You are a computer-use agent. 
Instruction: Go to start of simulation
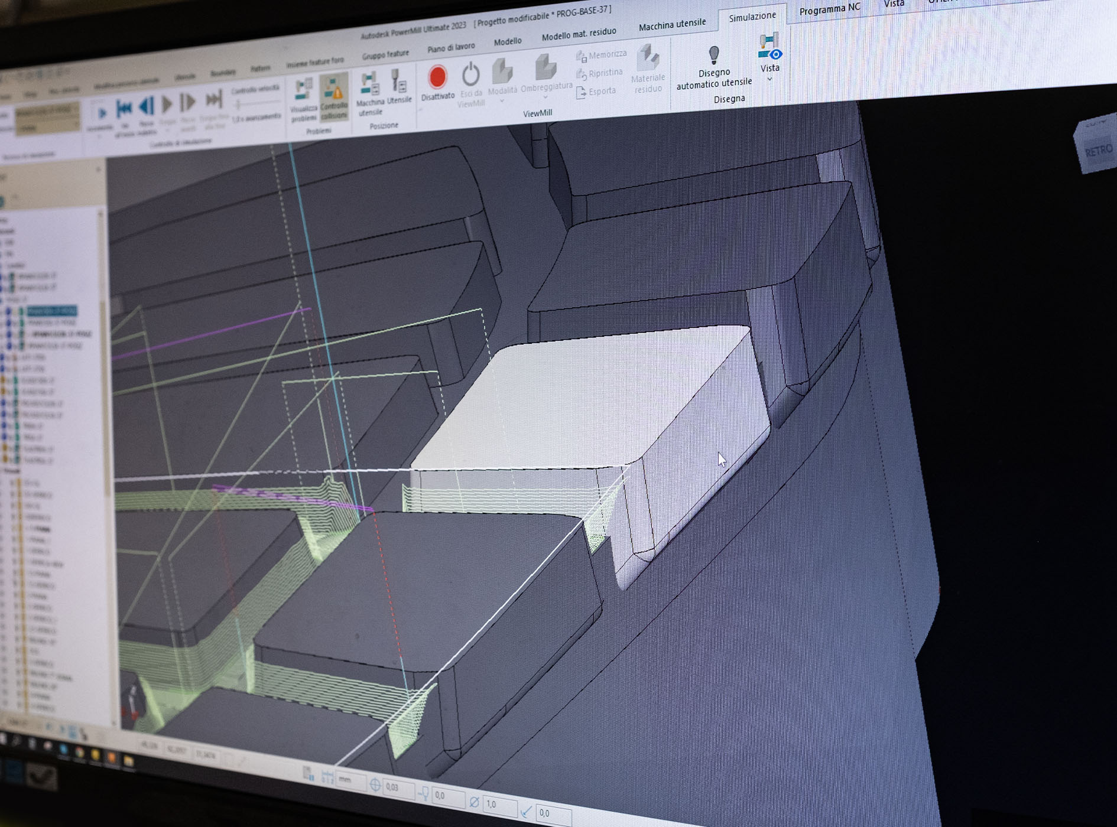click(124, 109)
